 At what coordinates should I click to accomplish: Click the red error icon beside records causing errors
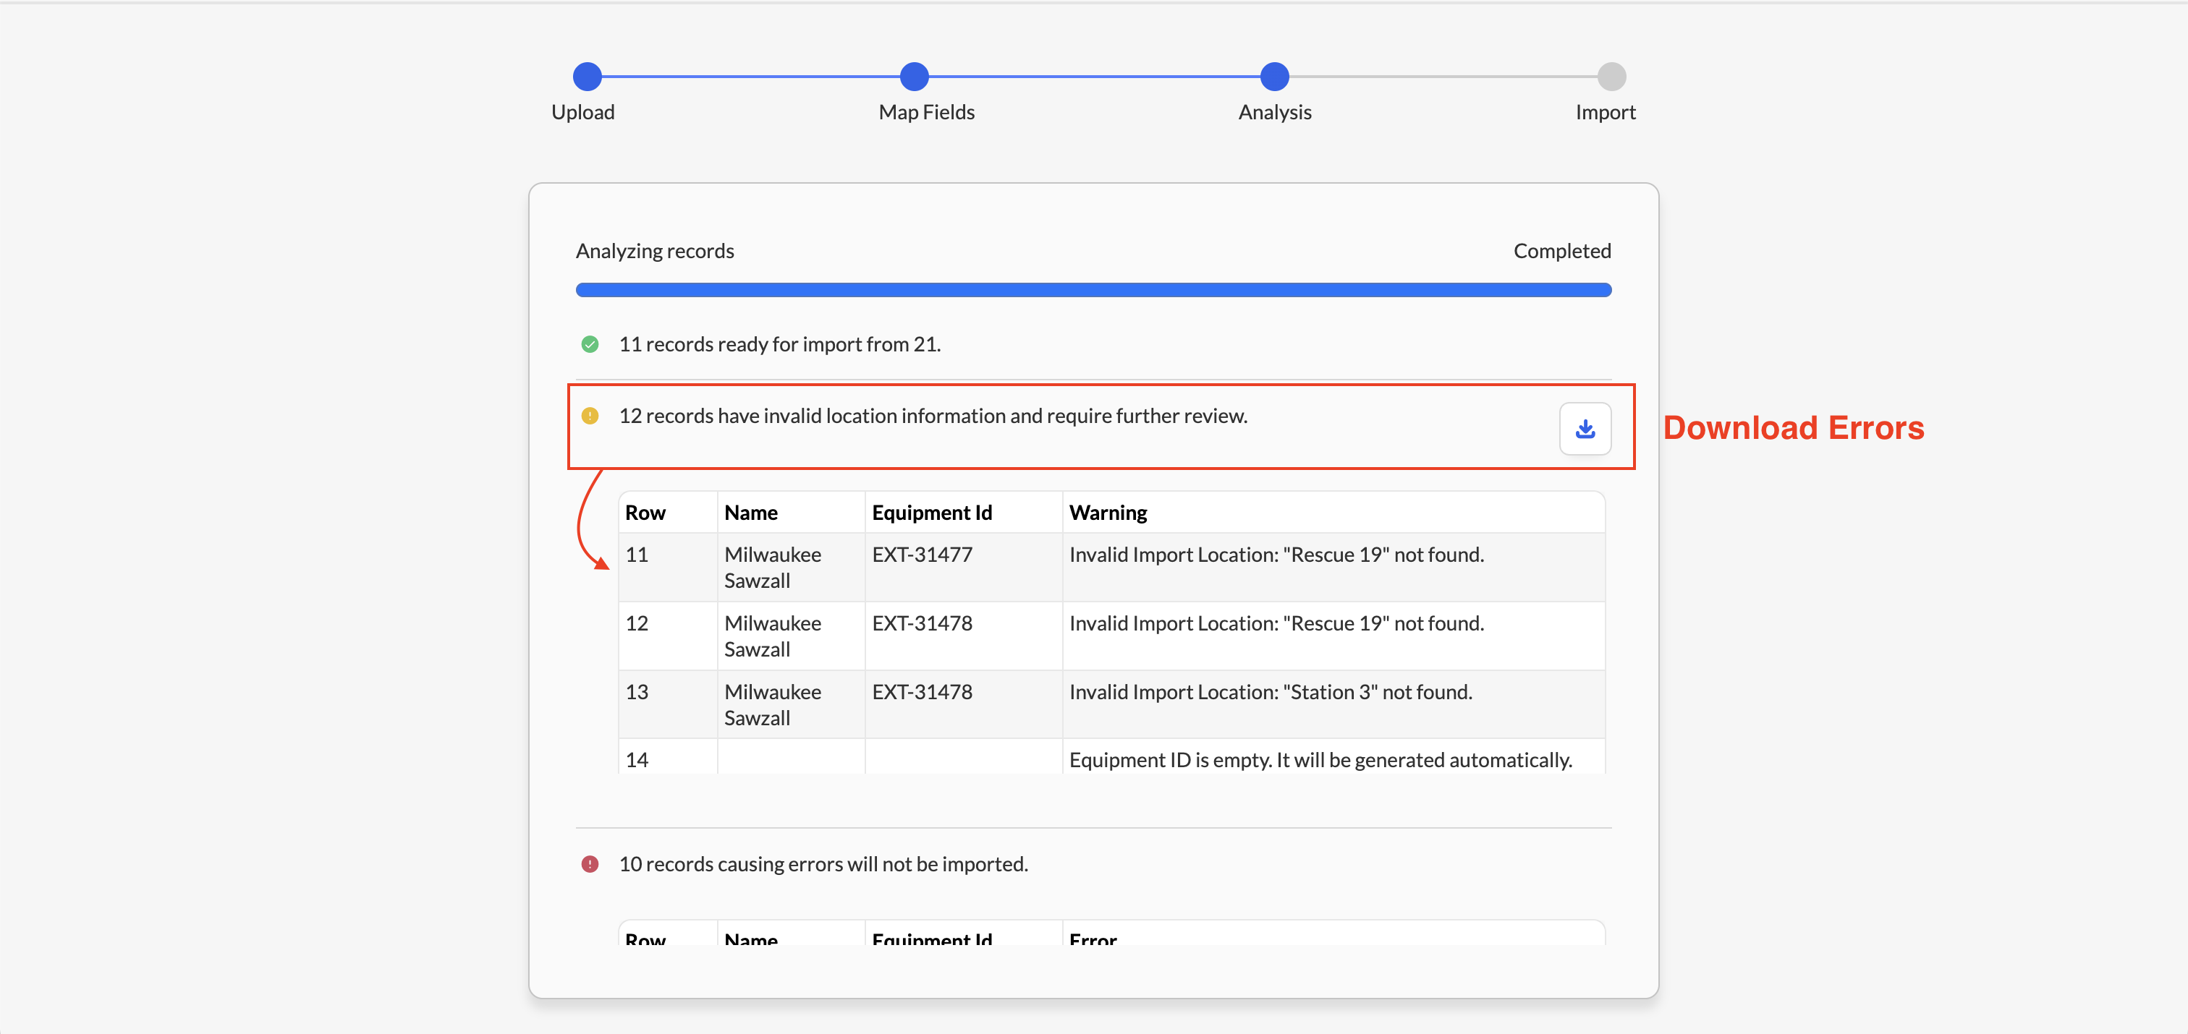[590, 864]
